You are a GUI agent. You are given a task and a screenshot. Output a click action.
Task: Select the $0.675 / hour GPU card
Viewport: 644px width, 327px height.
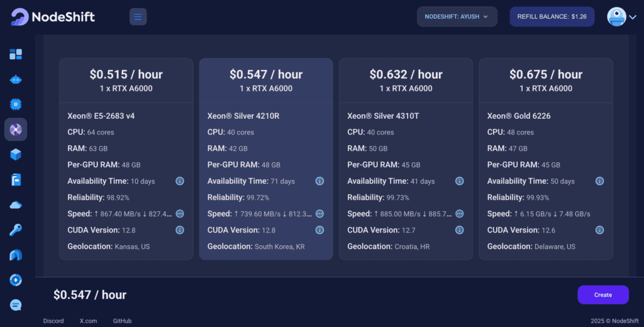(x=546, y=159)
